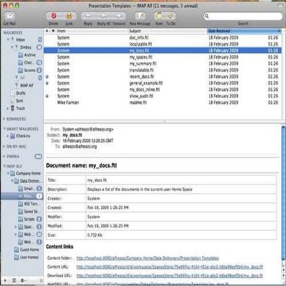Select the my_spaces.ftl message
The image size is (286, 286).
coord(163,57)
